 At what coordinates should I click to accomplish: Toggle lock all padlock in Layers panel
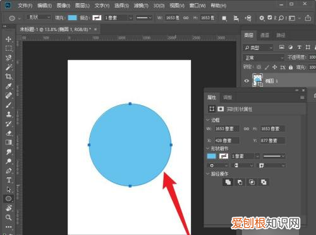coord(291,67)
